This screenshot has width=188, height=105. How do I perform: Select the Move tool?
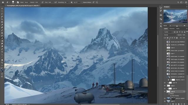point(2,8)
